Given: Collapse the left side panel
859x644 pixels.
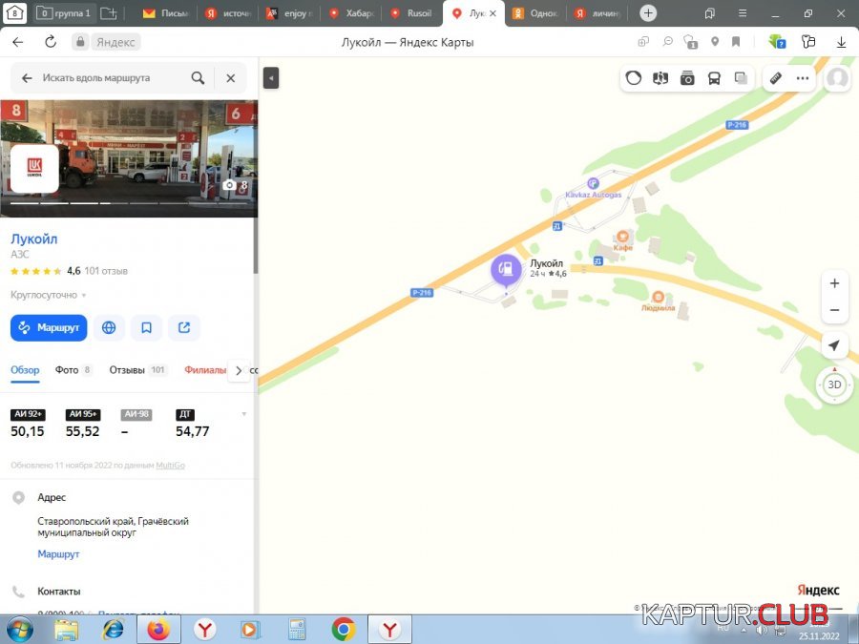Looking at the screenshot, I should (x=271, y=78).
